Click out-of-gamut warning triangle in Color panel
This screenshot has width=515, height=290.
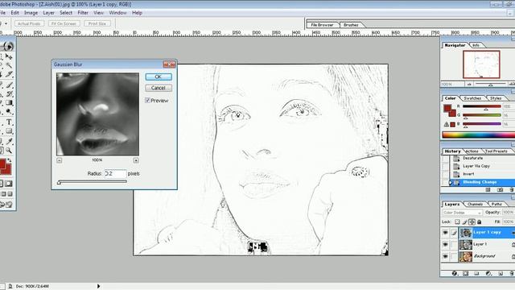(x=447, y=124)
